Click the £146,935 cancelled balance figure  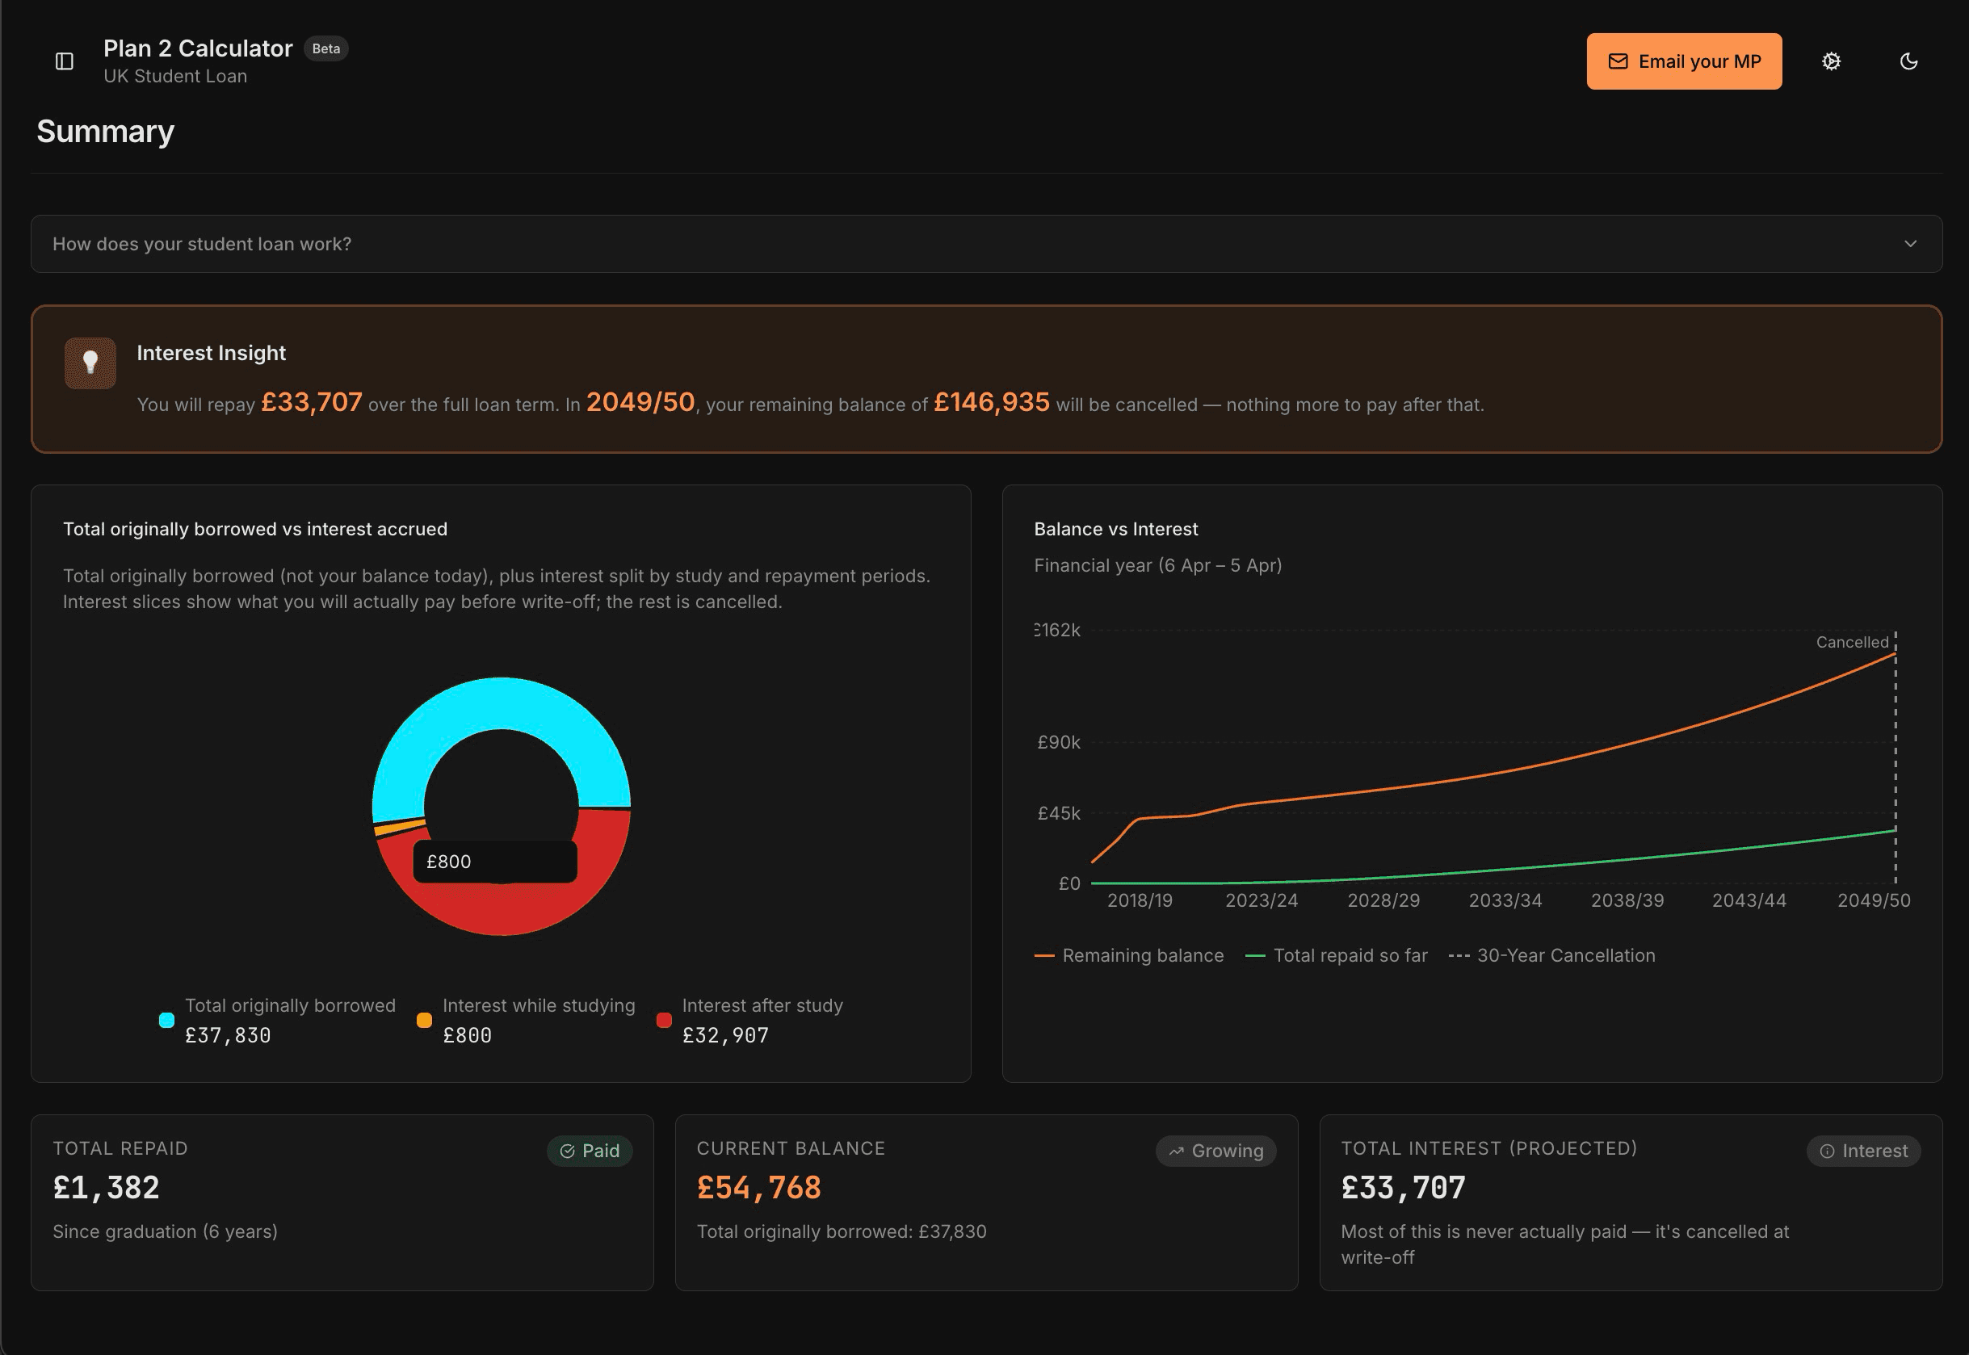(991, 401)
